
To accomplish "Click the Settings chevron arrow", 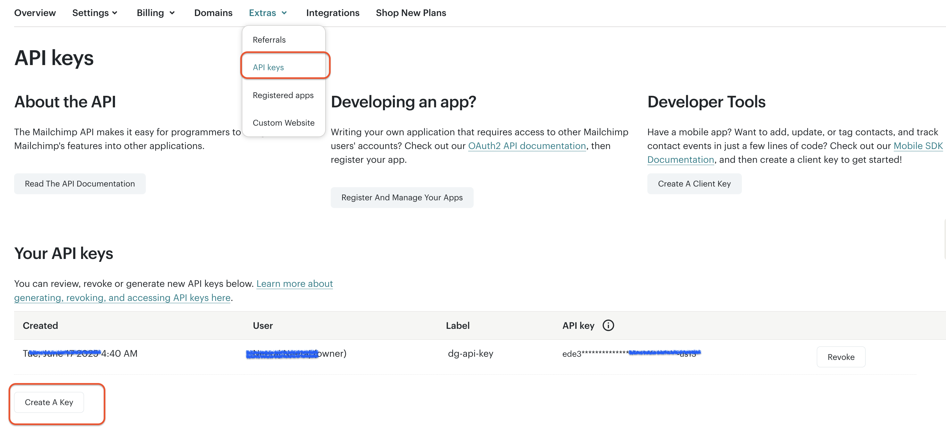I will click(115, 13).
